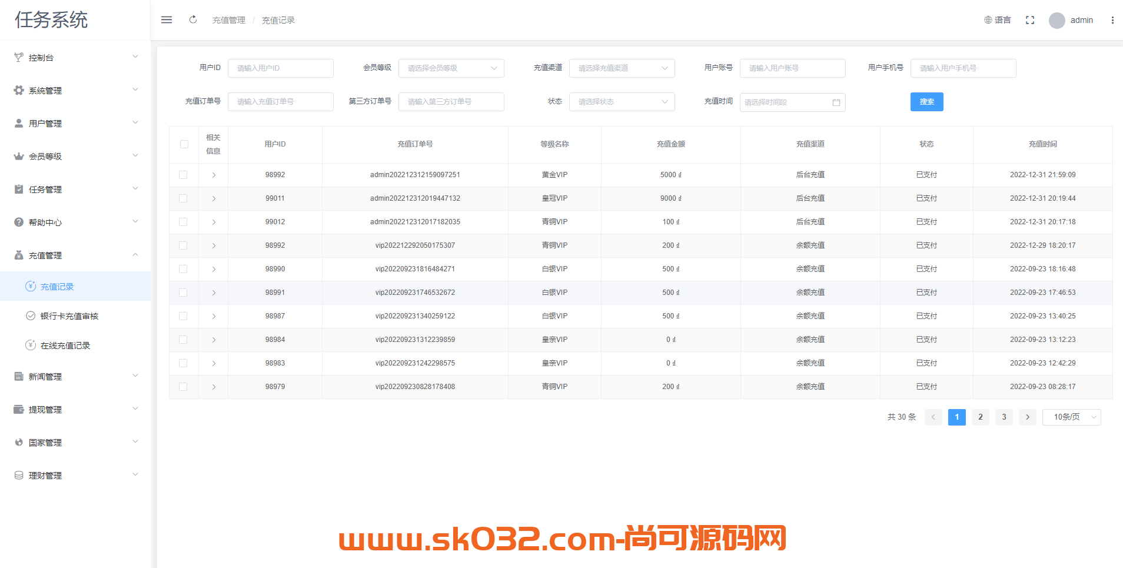Click the 充值管理 lock icon
The image size is (1123, 568).
[x=19, y=255]
